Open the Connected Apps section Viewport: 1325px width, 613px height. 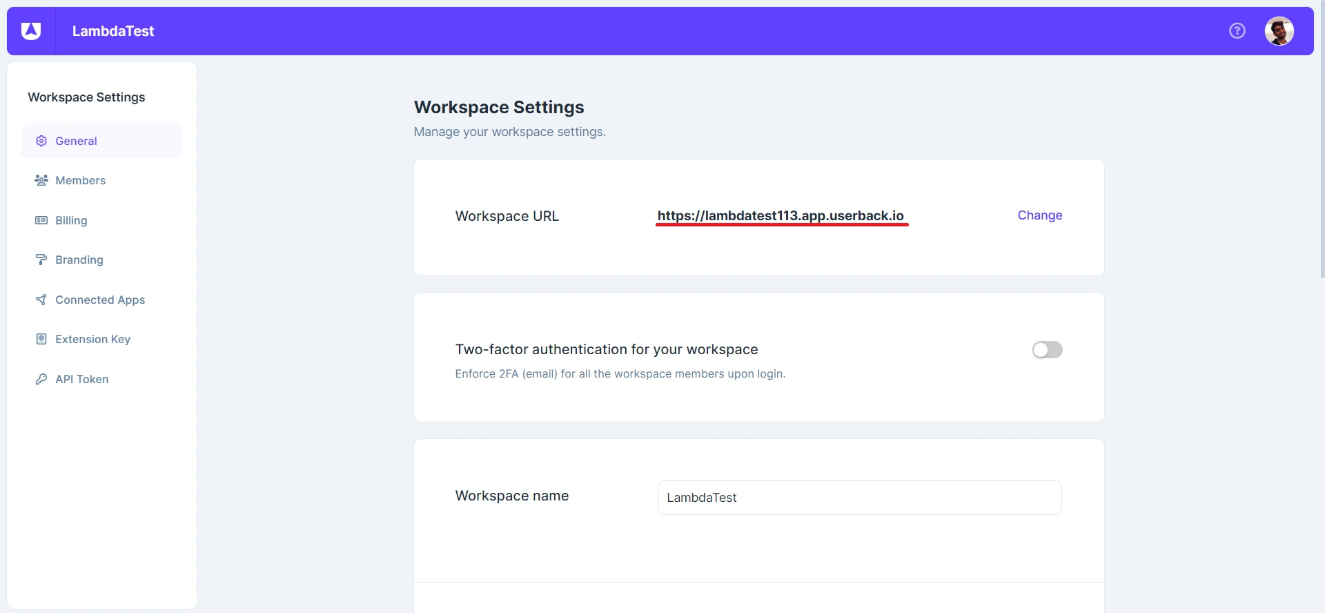pyautogui.click(x=102, y=300)
